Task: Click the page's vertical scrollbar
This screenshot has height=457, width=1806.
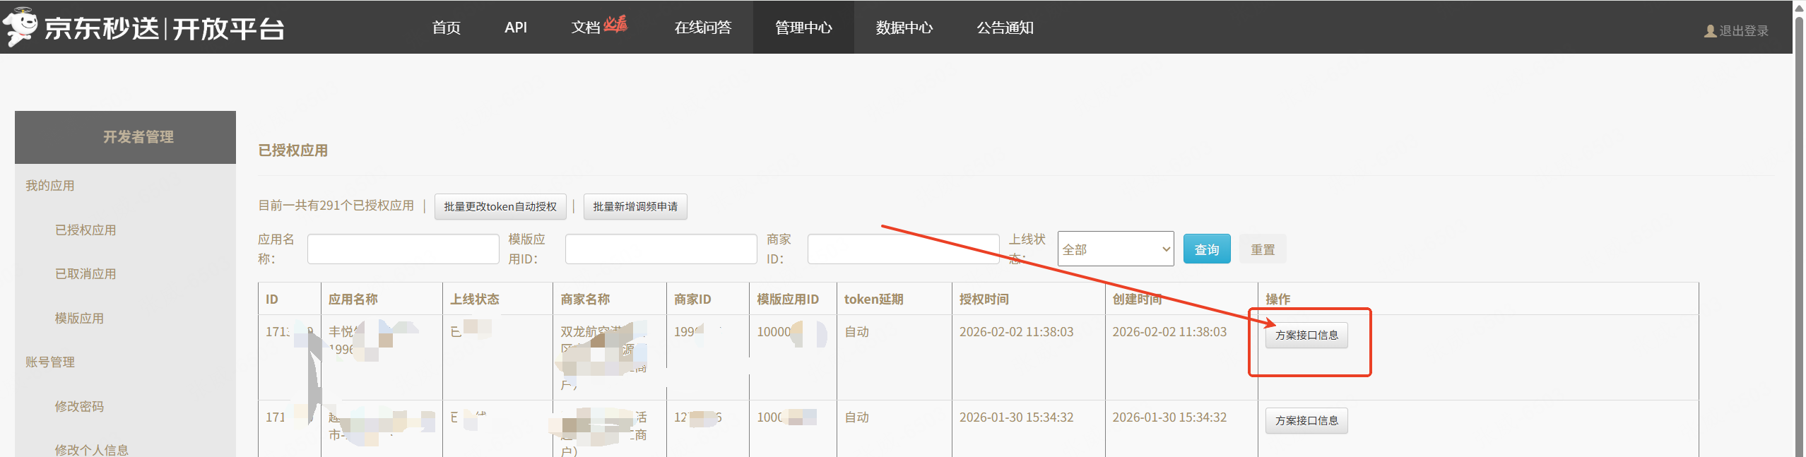Action: pos(1798,226)
